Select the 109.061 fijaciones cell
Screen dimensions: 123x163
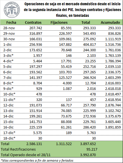(x=65, y=39)
